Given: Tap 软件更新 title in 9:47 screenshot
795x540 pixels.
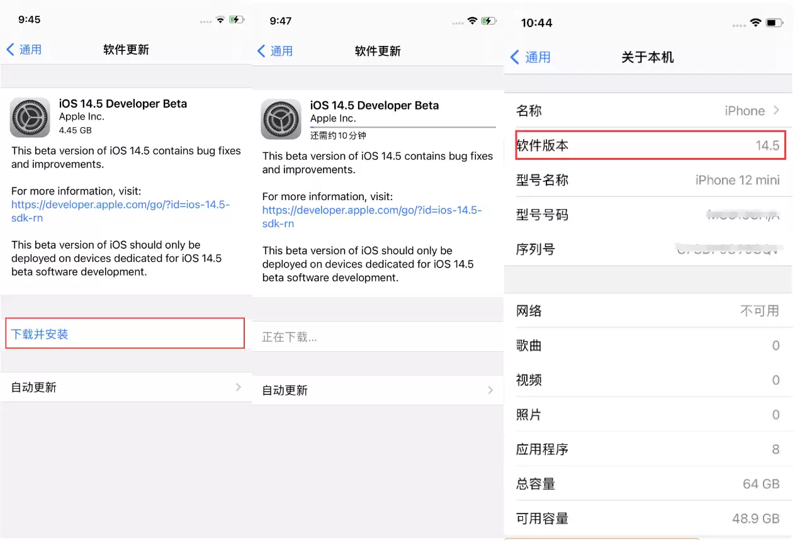Looking at the screenshot, I should (x=378, y=51).
